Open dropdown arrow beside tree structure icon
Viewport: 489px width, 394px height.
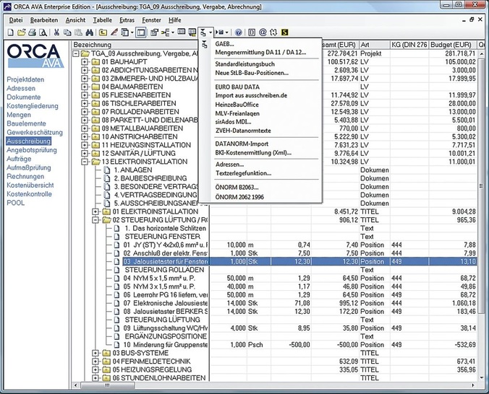[x=173, y=32]
